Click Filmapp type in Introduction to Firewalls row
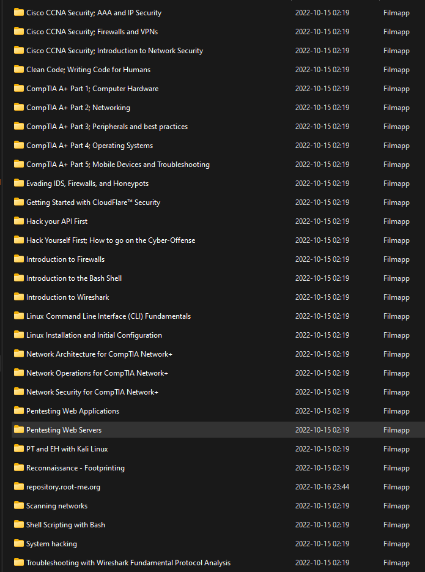The width and height of the screenshot is (425, 572). tap(396, 259)
